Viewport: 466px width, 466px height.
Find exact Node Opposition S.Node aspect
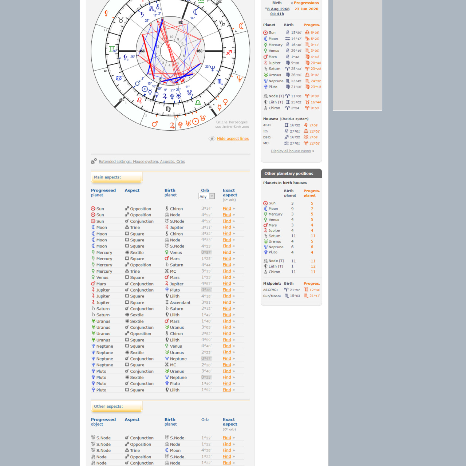227,457
